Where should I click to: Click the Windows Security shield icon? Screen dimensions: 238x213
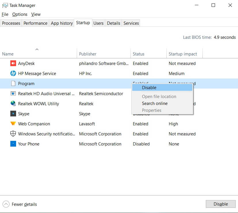[x=13, y=134]
